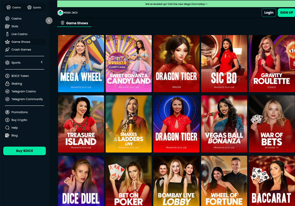Select the Game Shows tab heading

(x=75, y=23)
